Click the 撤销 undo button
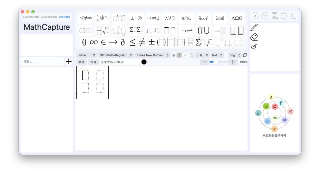 [x=81, y=62]
